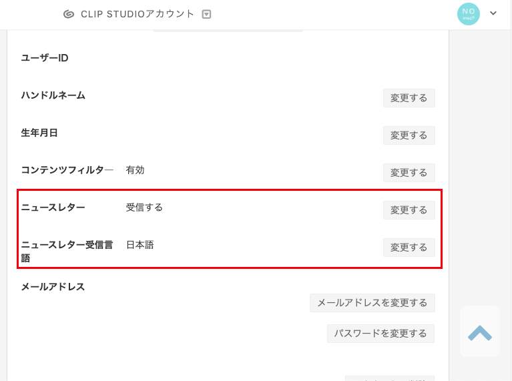This screenshot has height=381, width=512.
Task: Open the CLIP STUDIOアカウント dropdown box icon
Action: pos(206,15)
